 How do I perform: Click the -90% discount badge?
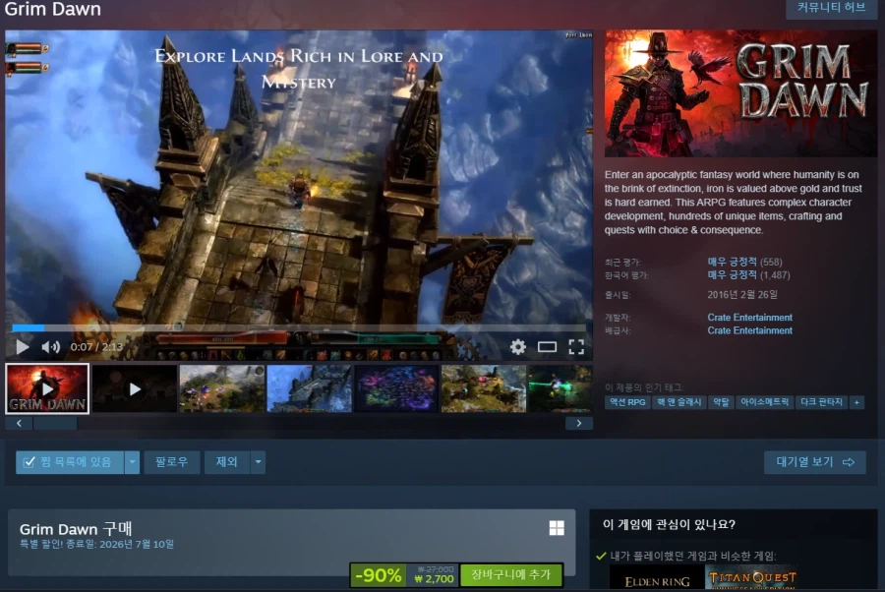[x=379, y=575]
